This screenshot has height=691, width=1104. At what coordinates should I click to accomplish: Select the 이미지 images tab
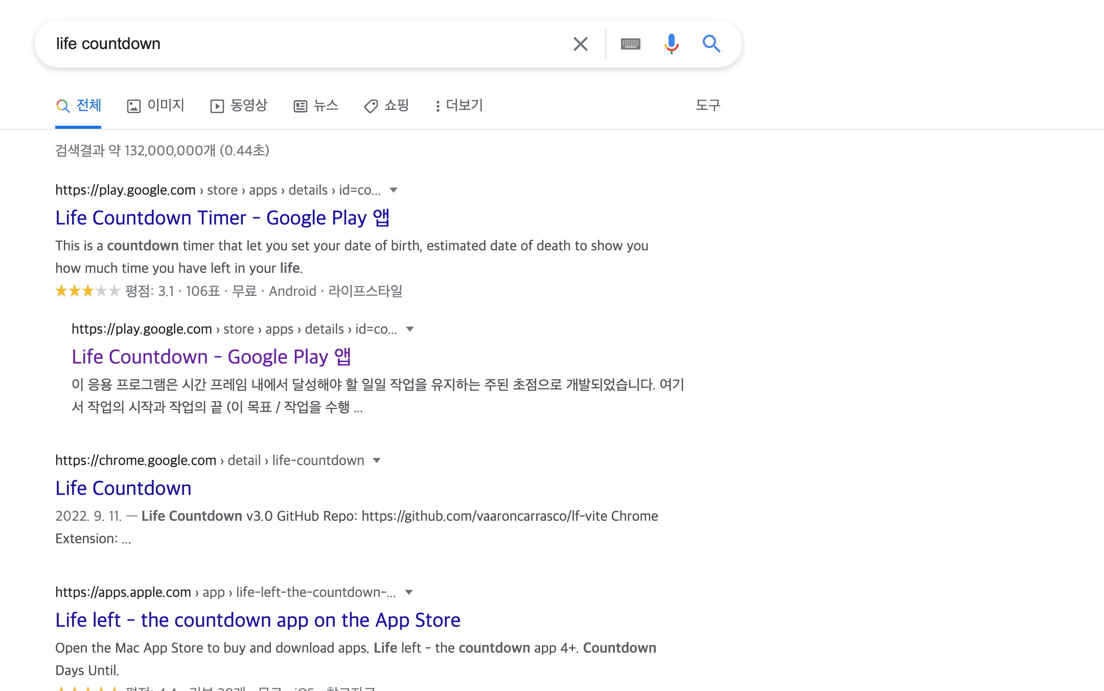point(155,105)
